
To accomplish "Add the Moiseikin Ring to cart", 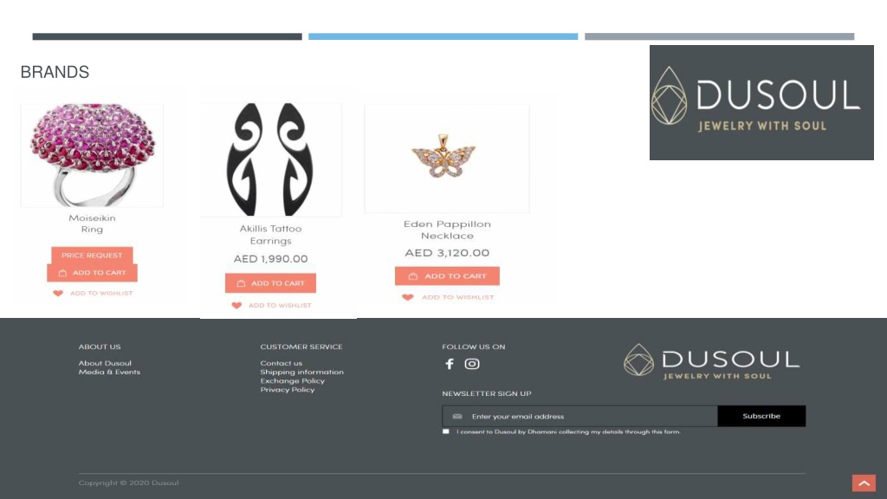I will (x=92, y=273).
